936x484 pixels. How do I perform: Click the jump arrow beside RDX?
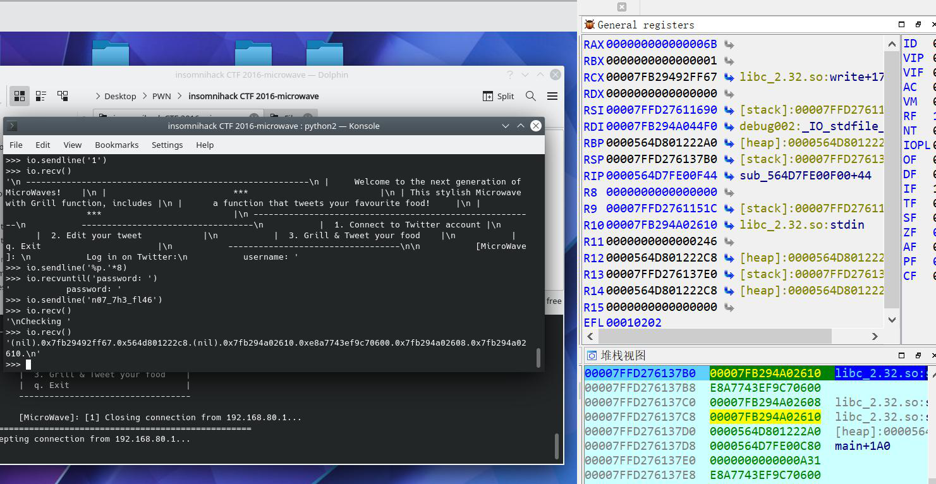coord(729,94)
